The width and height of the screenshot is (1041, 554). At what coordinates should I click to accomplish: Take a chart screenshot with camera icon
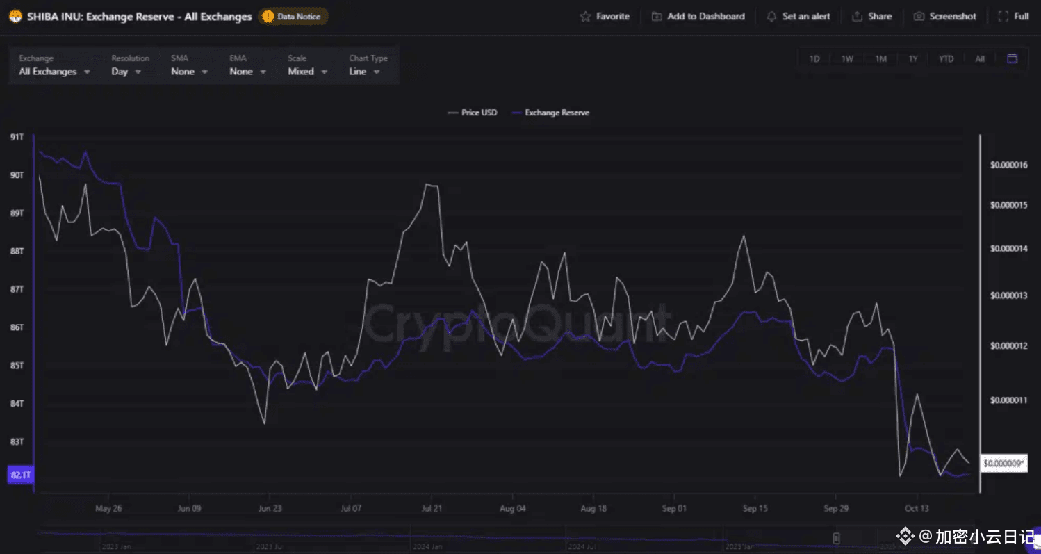[x=919, y=16]
